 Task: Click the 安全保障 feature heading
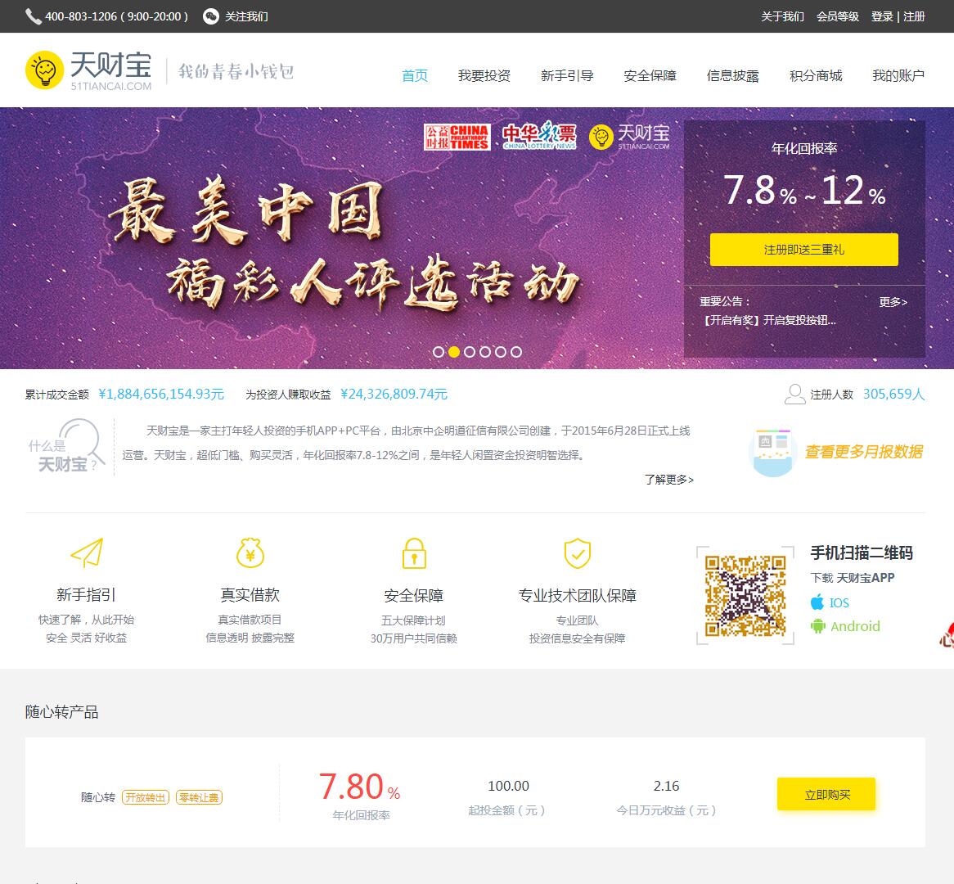pos(414,595)
